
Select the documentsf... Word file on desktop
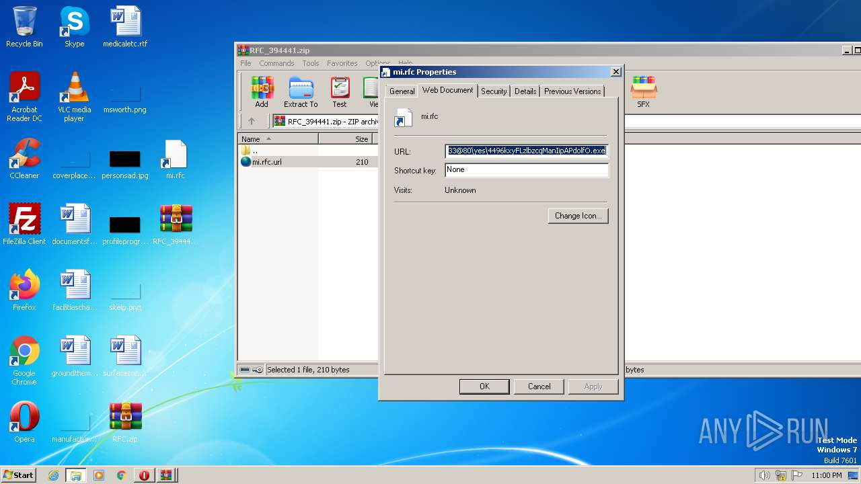point(74,225)
